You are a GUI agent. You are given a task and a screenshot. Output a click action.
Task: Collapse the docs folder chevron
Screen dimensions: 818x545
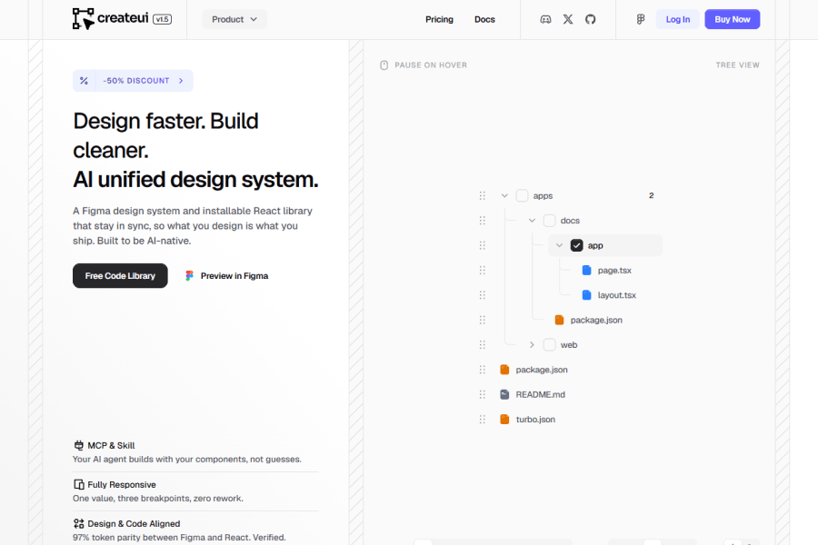point(532,221)
